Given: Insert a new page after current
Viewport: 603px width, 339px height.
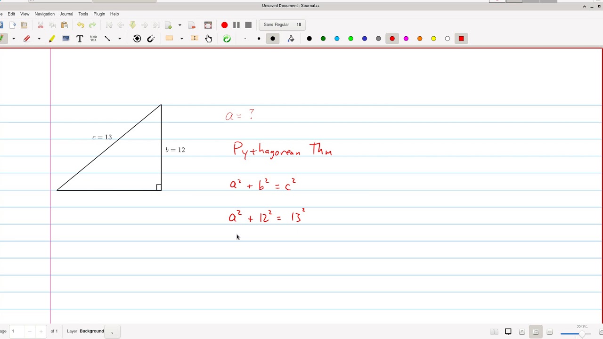Looking at the screenshot, I should point(168,25).
